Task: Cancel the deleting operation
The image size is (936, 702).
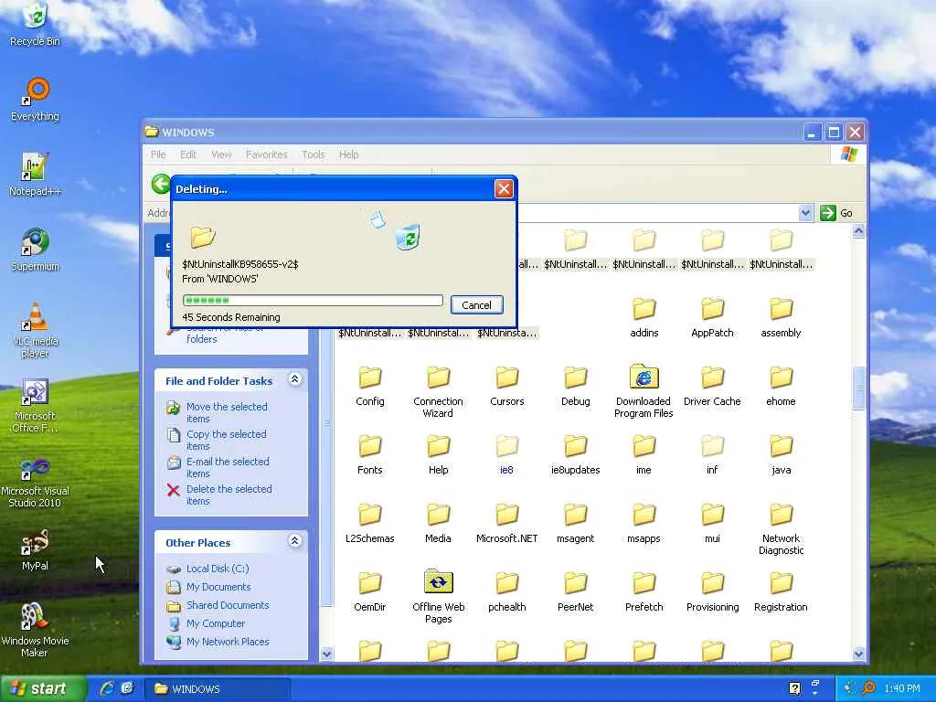Action: coord(476,305)
